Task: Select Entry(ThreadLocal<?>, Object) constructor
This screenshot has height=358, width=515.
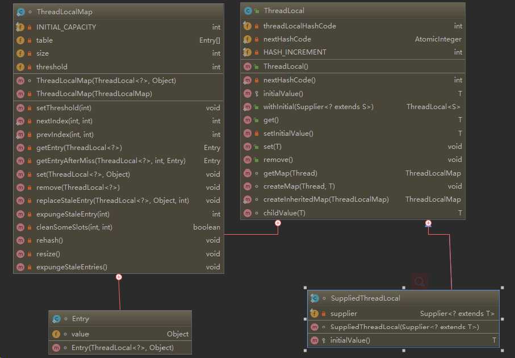Action: pos(120,347)
